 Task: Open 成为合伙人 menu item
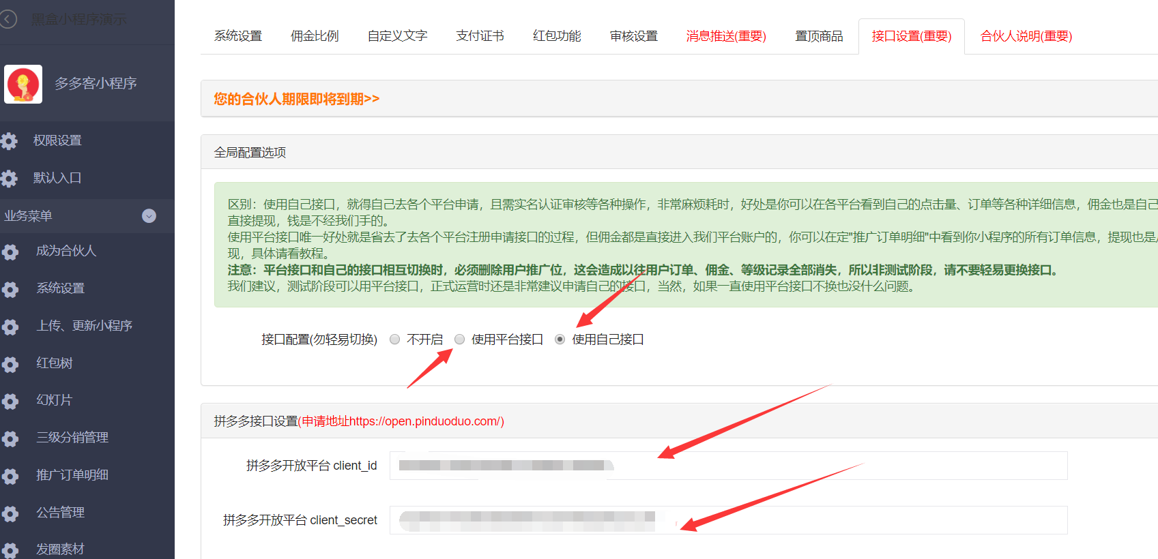(66, 251)
